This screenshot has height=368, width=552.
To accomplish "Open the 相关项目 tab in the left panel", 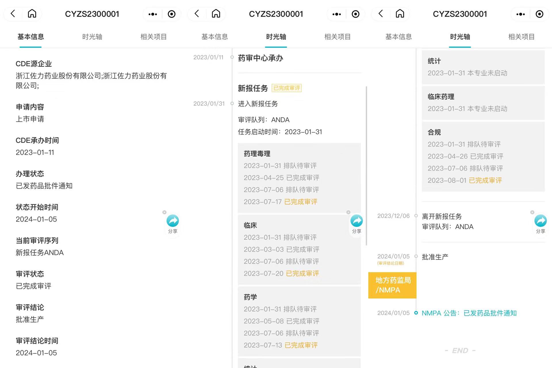I will (x=154, y=37).
